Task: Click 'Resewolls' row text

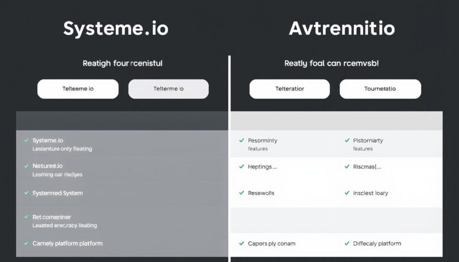Action: pyautogui.click(x=261, y=193)
